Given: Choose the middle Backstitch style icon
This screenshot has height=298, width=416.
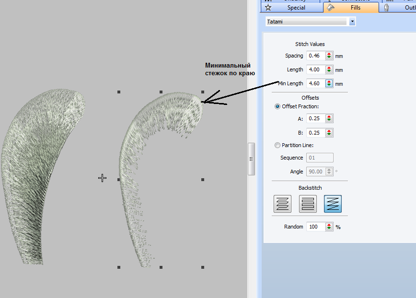Looking at the screenshot, I should (308, 204).
